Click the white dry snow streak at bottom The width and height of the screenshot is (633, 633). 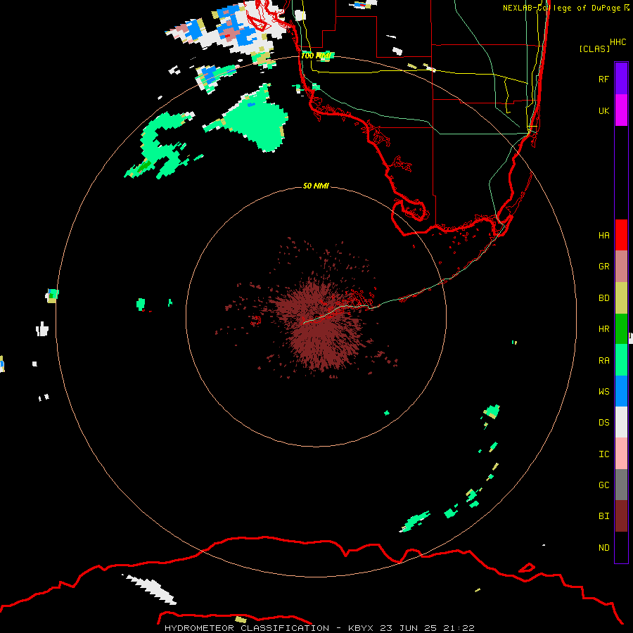(151, 589)
